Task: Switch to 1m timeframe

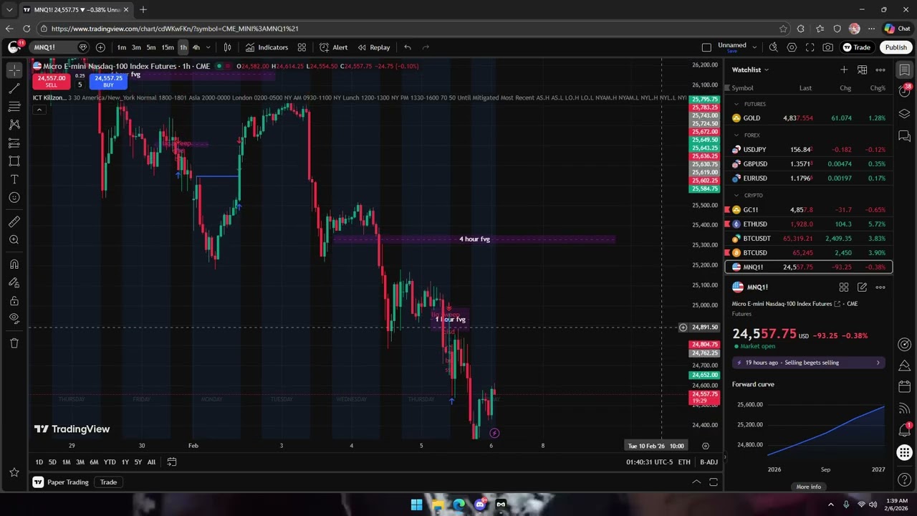Action: 122,47
